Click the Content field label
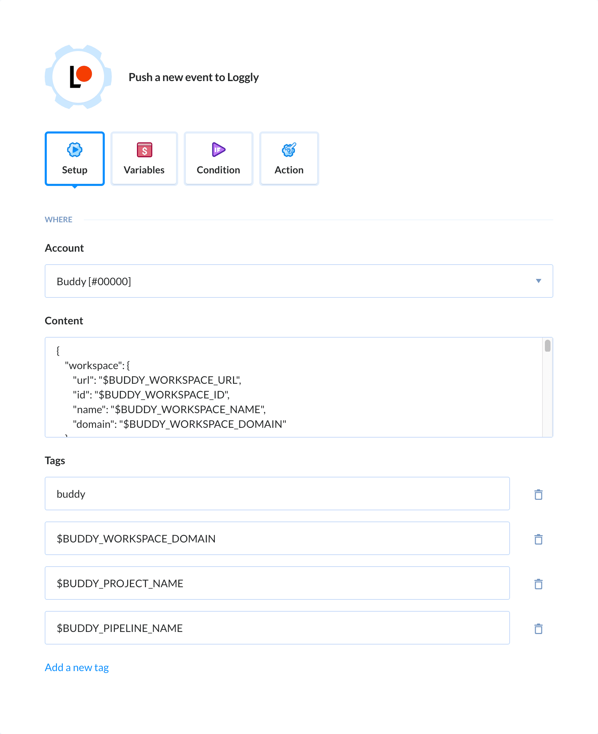The image size is (598, 734). pyautogui.click(x=64, y=321)
